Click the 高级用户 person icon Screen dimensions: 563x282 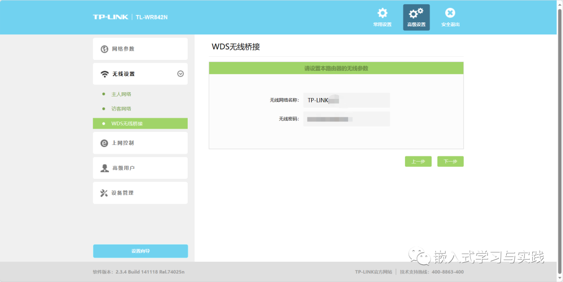pos(104,168)
